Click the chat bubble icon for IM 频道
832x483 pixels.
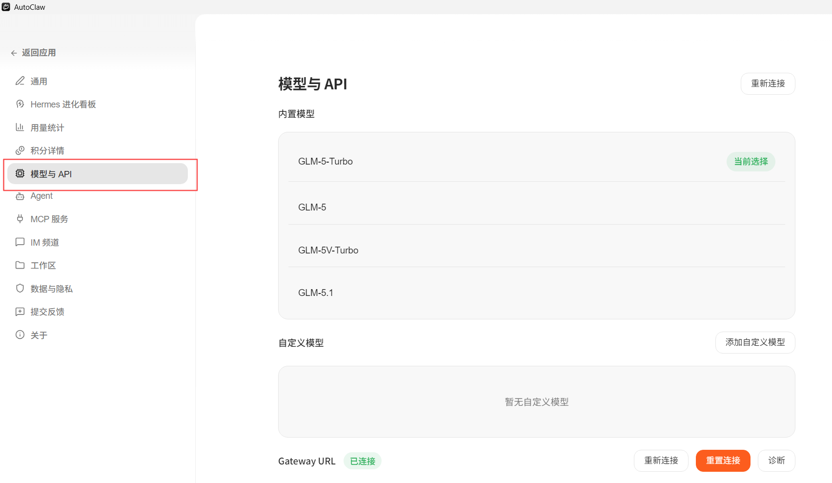20,242
